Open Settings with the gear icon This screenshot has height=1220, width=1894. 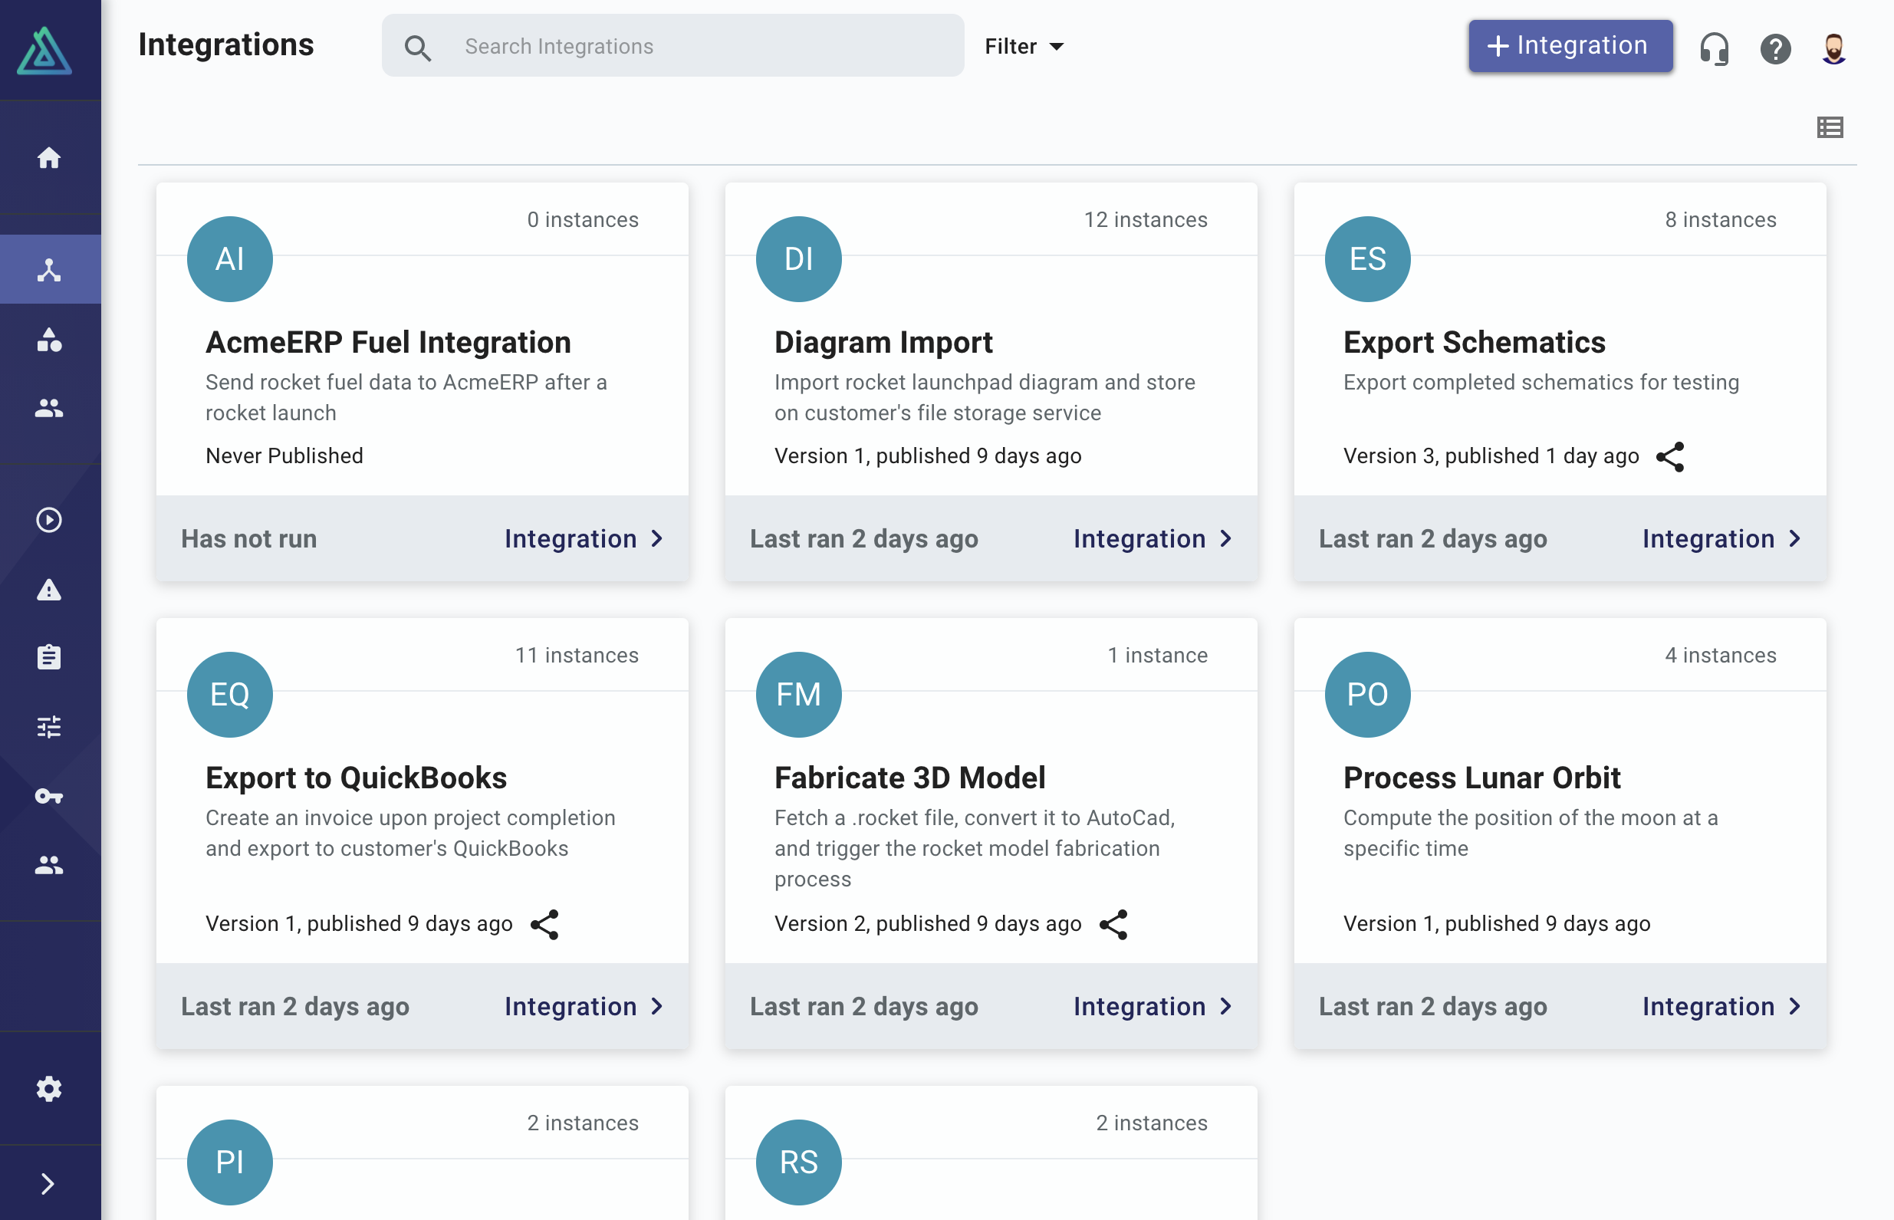pyautogui.click(x=50, y=1089)
